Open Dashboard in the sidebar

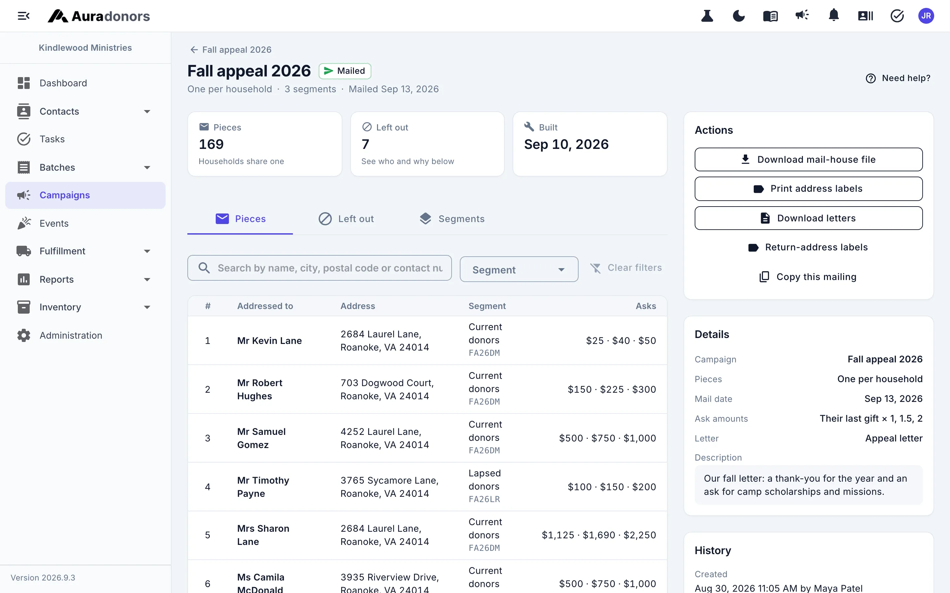[x=85, y=83]
